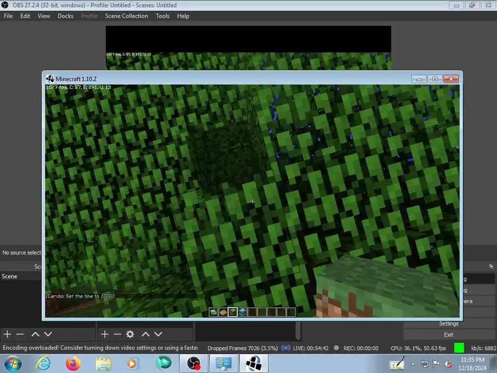The height and width of the screenshot is (373, 497).
Task: Click the green connection status square
Action: [459, 348]
